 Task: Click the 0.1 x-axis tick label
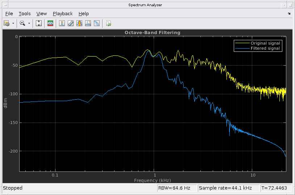pyautogui.click(x=55, y=175)
